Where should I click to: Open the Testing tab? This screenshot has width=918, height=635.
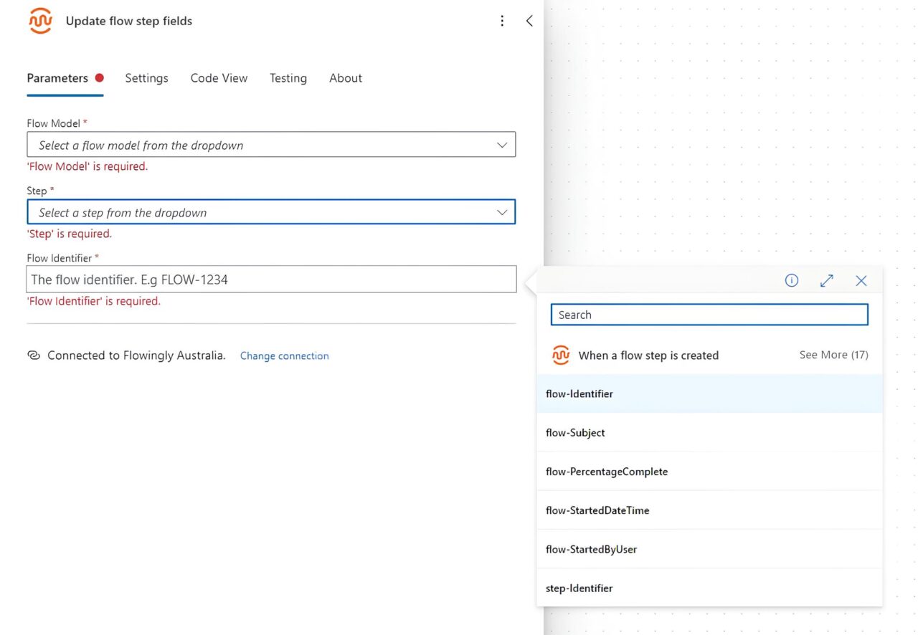coord(288,78)
